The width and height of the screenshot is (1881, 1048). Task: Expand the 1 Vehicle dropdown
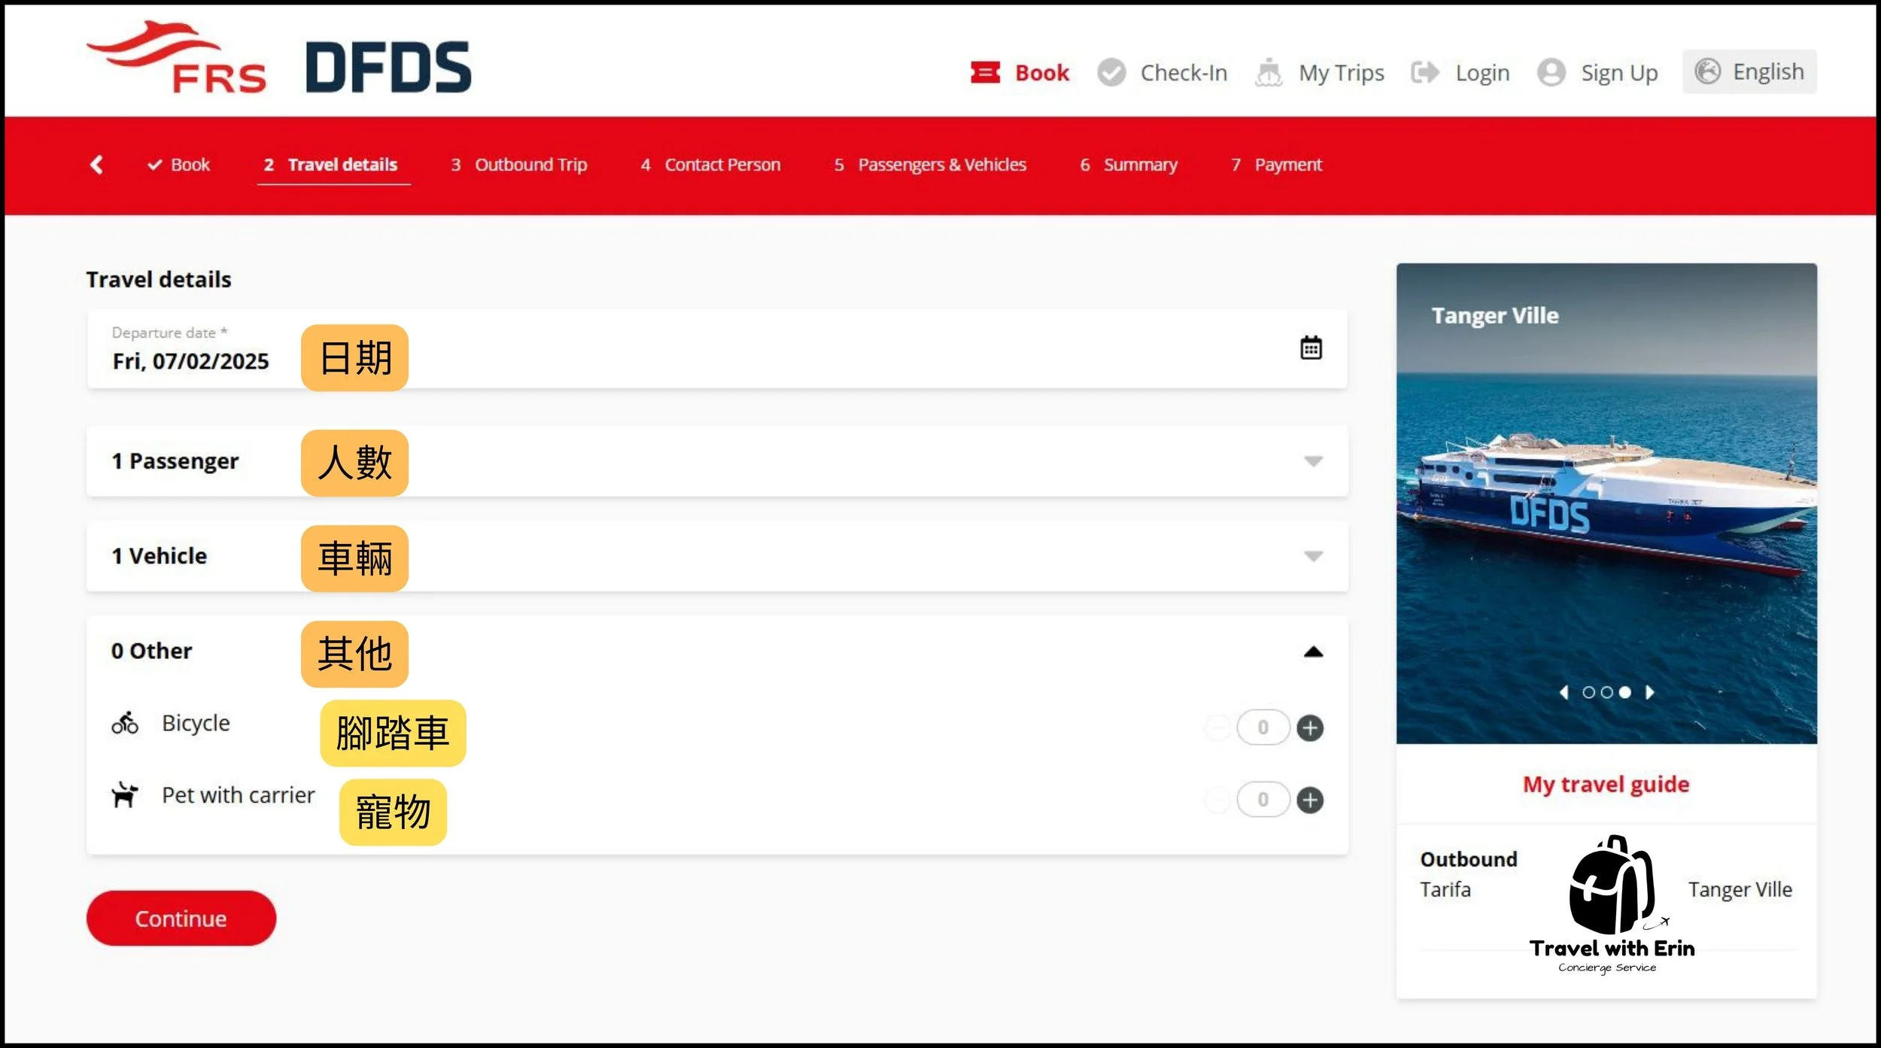(x=1313, y=556)
